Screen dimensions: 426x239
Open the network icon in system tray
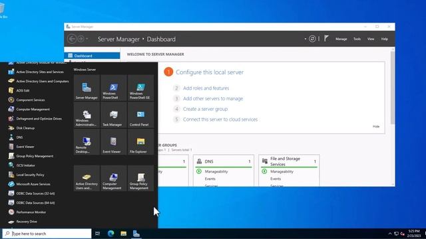click(x=397, y=234)
